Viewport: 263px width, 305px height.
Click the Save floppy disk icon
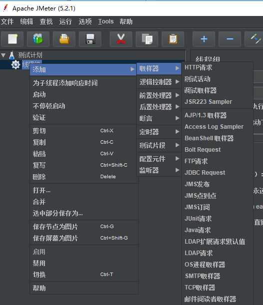click(x=90, y=39)
